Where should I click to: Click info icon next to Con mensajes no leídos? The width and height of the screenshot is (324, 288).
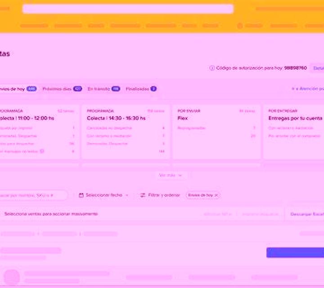42,151
